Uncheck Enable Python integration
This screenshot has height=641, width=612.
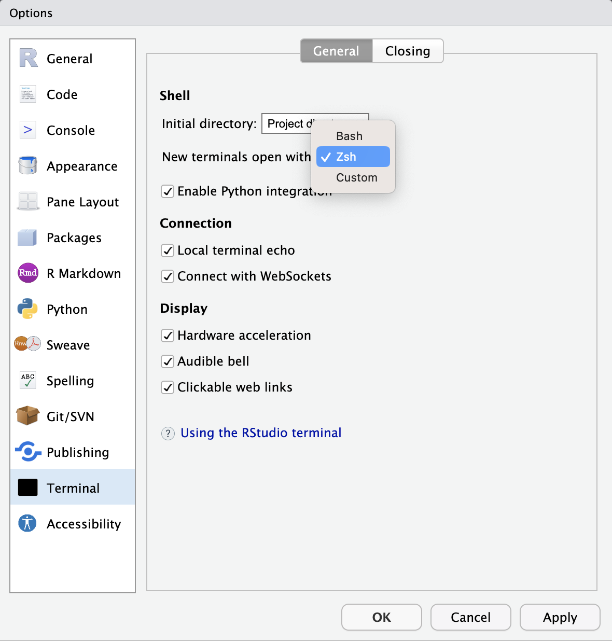click(167, 191)
